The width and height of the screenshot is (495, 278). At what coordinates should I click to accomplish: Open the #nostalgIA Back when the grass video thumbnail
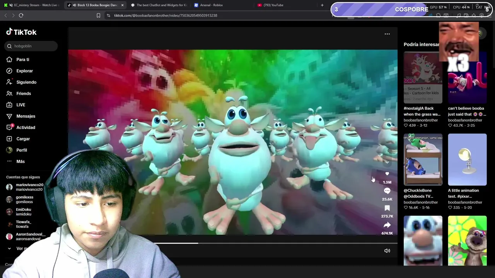[x=423, y=77]
